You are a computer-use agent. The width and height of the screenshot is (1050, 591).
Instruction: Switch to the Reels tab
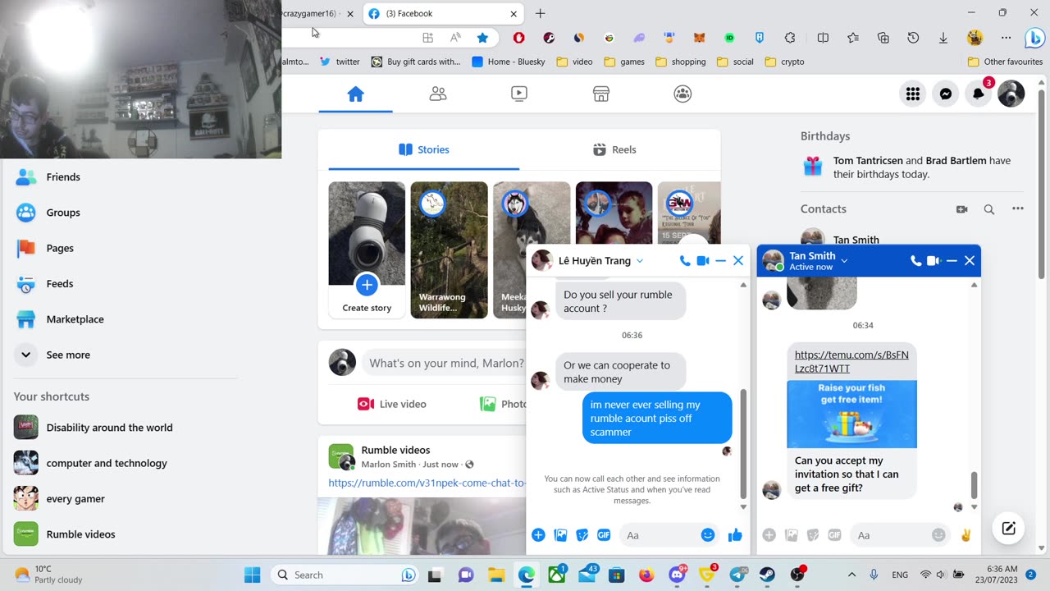coord(614,149)
